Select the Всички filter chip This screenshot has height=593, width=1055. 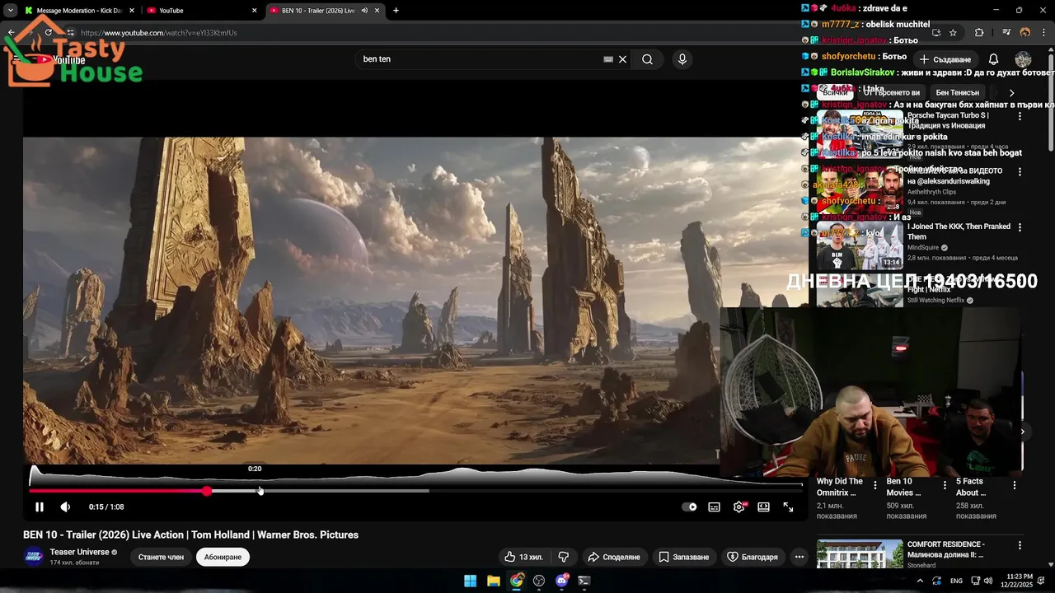[x=834, y=93]
